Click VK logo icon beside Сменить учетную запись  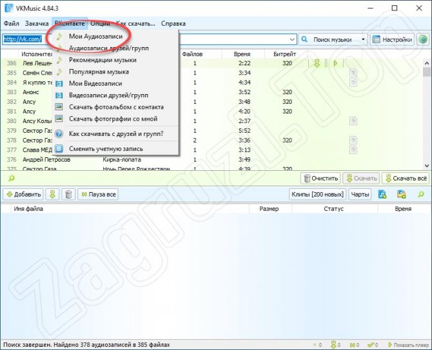pos(59,149)
